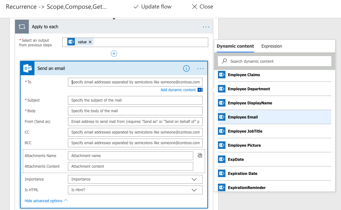Viewport: 341px width, 210px height.
Task: Click the Send an email info icon
Action: click(186, 68)
